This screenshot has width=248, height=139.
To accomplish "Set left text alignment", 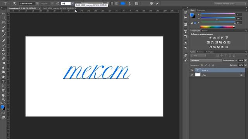I will pos(108,3).
